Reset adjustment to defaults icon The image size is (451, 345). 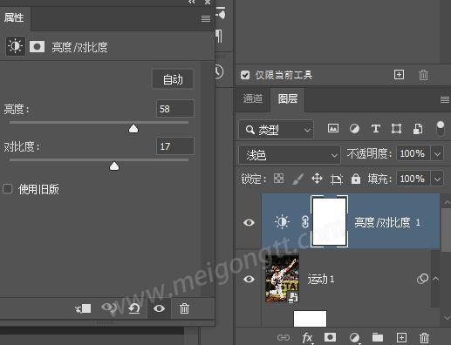click(133, 308)
